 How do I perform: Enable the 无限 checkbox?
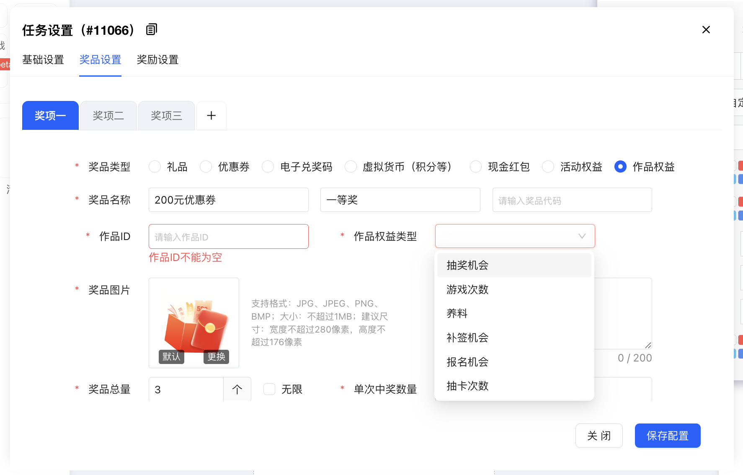[269, 389]
